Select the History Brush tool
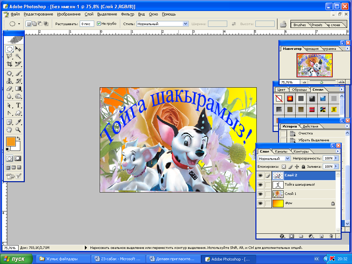 coord(18,80)
